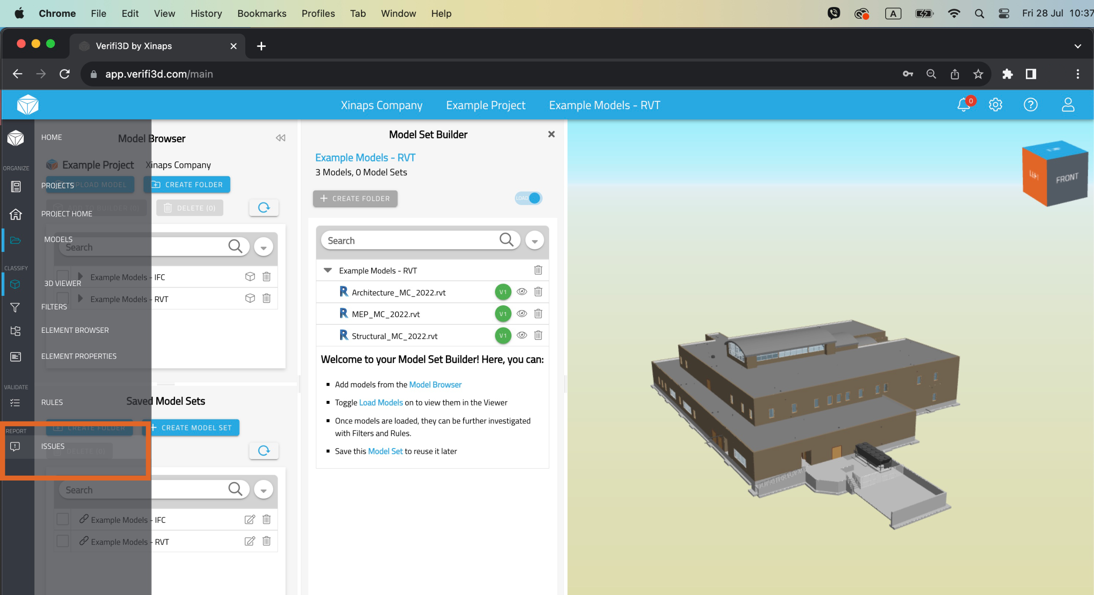Viewport: 1094px width, 595px height.
Task: Open Model Set Builder search options dropdown
Action: (x=534, y=240)
